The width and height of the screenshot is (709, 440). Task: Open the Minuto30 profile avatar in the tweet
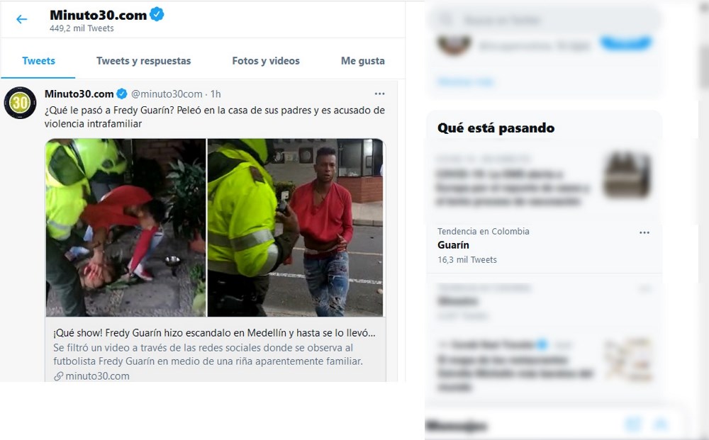(x=20, y=103)
